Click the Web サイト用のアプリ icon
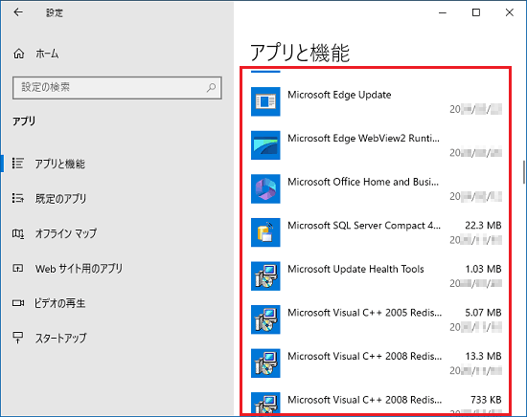Screen dimensions: 527x417 click(18, 269)
